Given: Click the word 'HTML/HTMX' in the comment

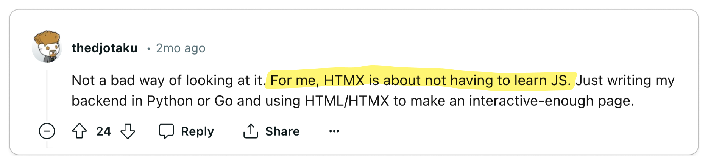Looking at the screenshot, I should coord(347,101).
